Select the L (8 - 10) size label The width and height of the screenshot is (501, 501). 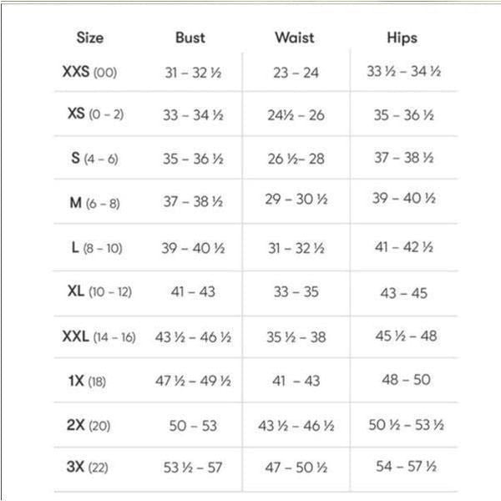[x=97, y=248]
